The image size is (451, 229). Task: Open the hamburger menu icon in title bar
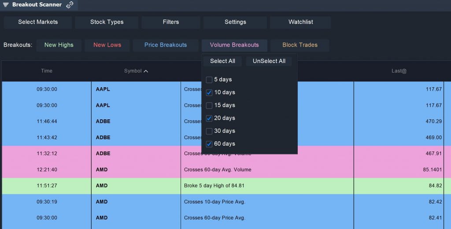[x=6, y=5]
